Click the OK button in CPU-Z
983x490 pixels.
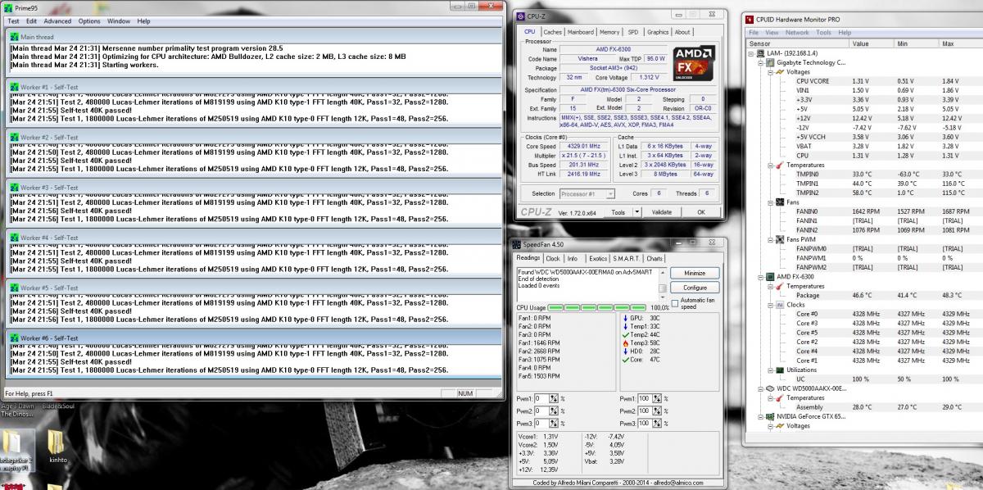tap(701, 211)
